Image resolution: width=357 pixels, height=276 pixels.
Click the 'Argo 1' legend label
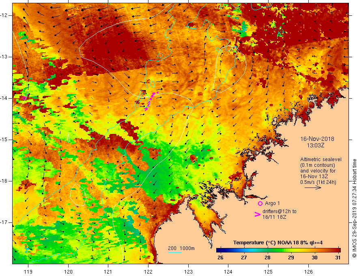click(x=272, y=203)
